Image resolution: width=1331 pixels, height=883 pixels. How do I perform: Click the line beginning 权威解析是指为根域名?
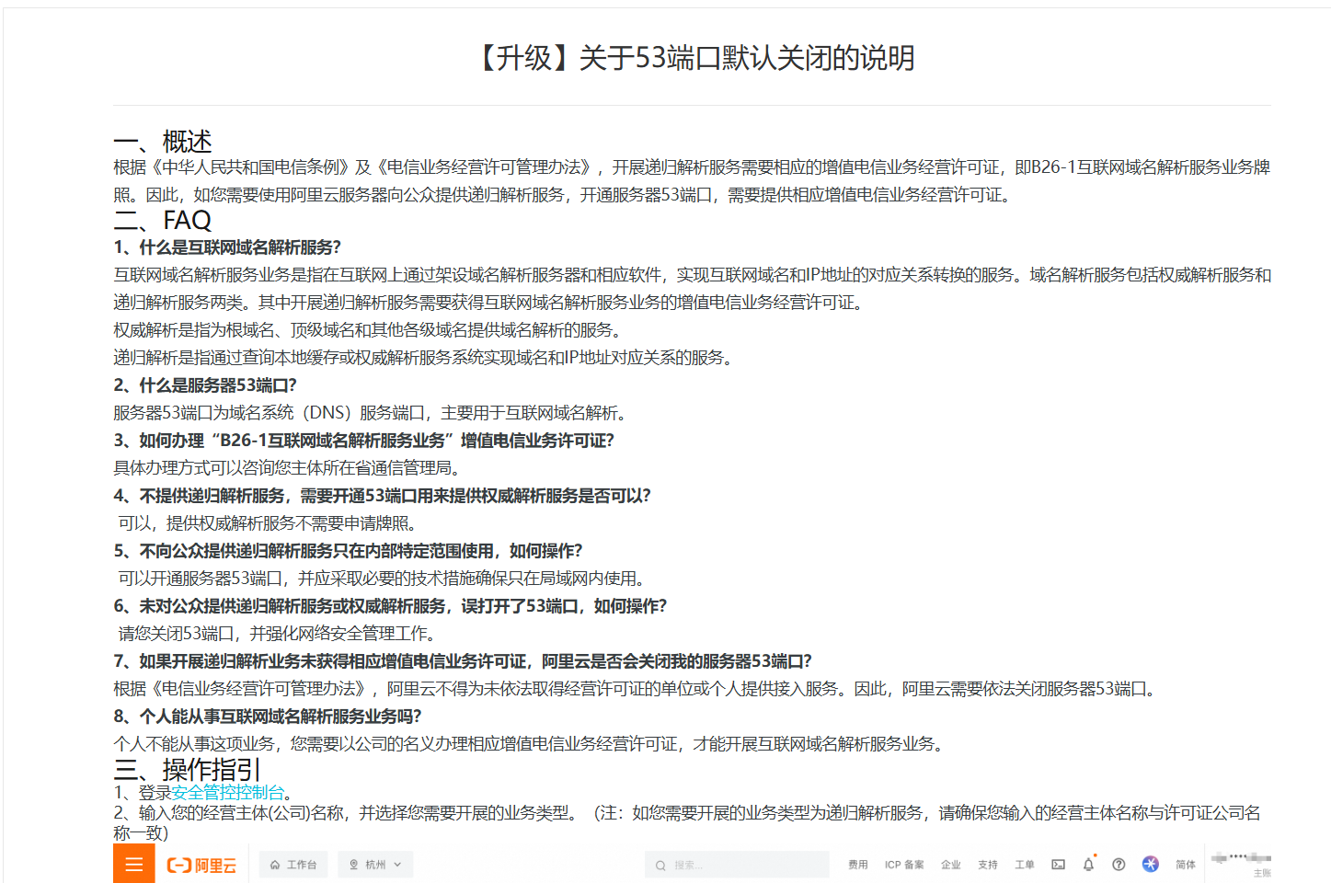click(x=367, y=330)
